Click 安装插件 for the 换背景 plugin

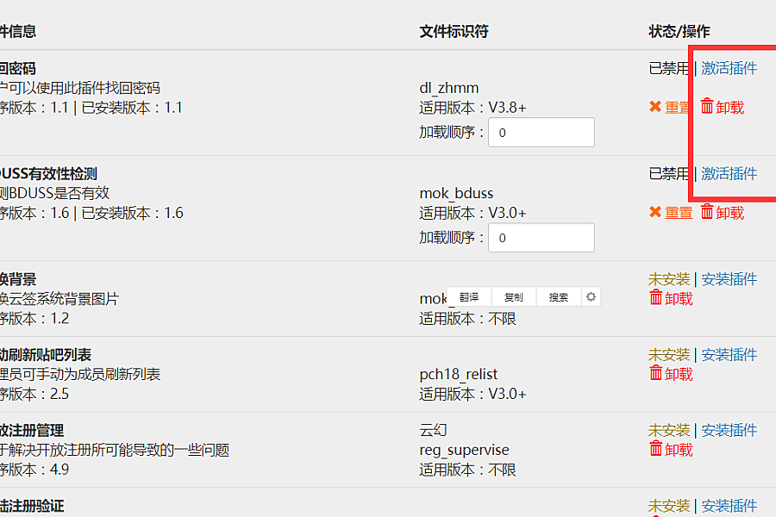tap(729, 278)
